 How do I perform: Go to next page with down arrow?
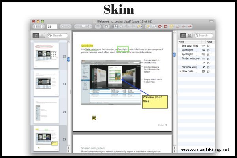click(41, 26)
